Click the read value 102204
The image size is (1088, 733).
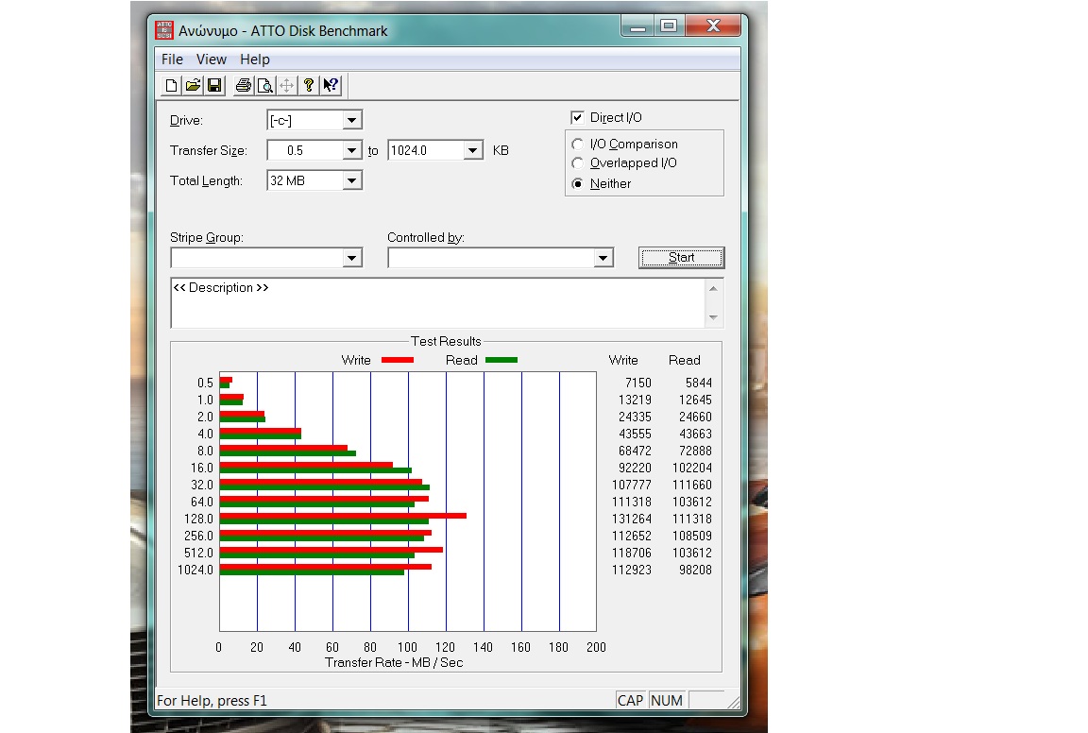click(x=692, y=468)
